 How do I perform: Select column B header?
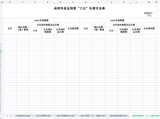10,2
